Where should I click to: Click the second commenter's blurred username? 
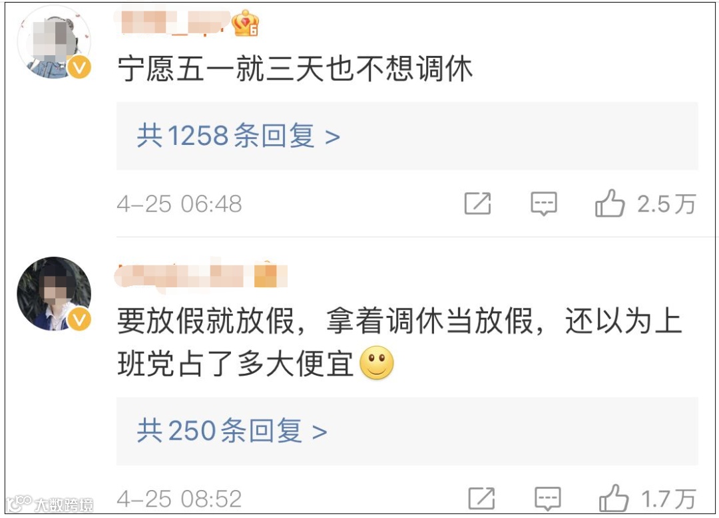pos(202,275)
